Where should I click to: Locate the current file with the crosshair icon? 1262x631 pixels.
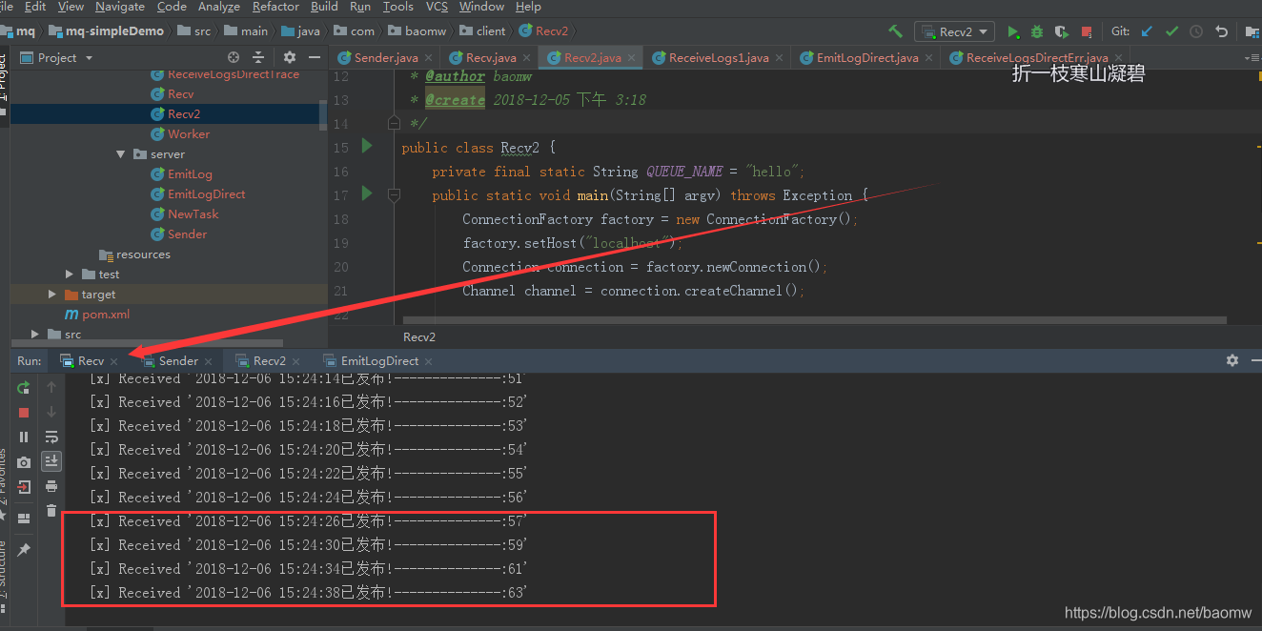pyautogui.click(x=234, y=57)
